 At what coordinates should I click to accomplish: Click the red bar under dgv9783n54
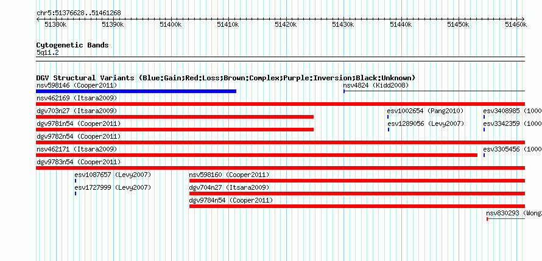pyautogui.click(x=280, y=168)
